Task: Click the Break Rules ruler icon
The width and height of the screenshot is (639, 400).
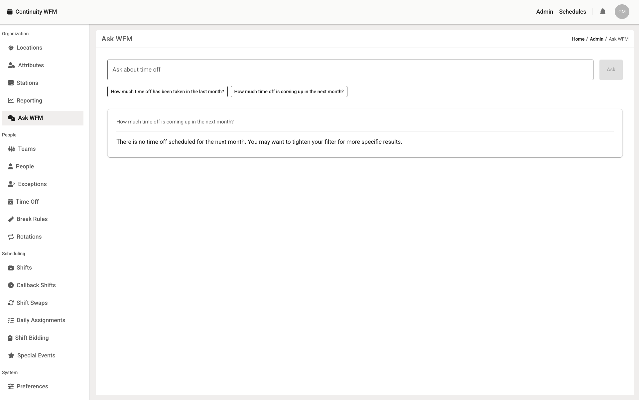Action: pos(11,219)
